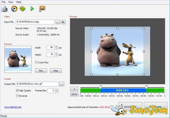Increase Frames/Sec with the up arrow
170x118 pixels.
[57, 90]
